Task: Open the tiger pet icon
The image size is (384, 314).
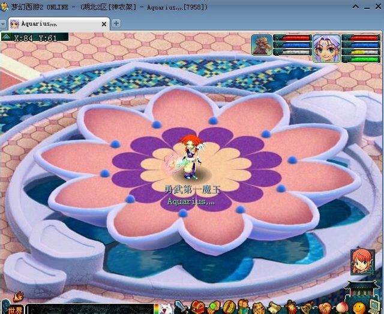Action: click(x=259, y=308)
